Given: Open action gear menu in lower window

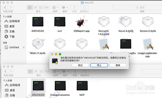Looking at the screenshot, I should tap(65, 71).
